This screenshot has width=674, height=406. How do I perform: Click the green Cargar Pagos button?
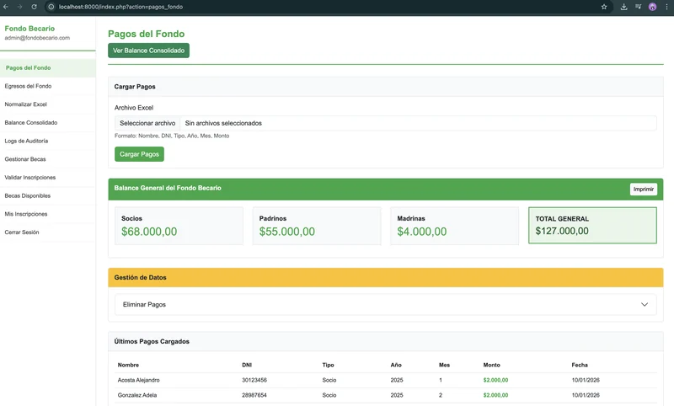pyautogui.click(x=139, y=154)
